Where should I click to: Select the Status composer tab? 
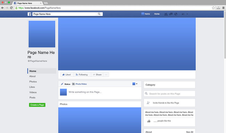click(x=66, y=84)
